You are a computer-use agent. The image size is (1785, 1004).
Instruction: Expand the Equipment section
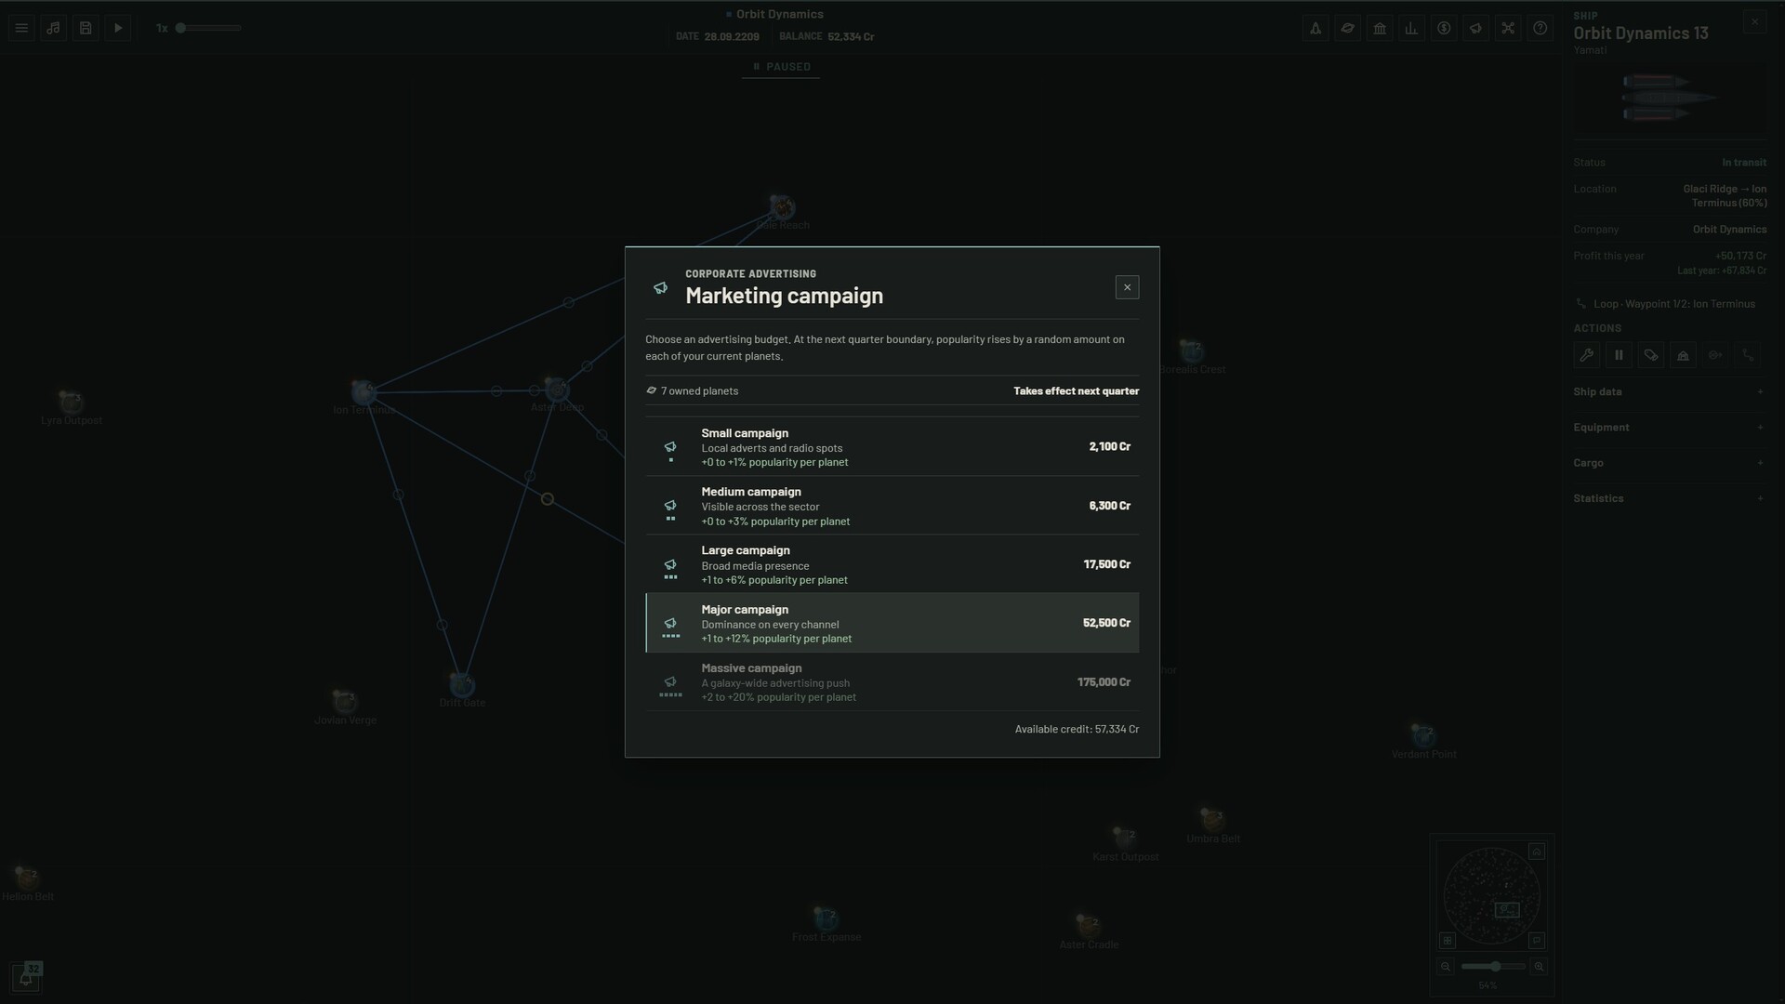[1670, 428]
